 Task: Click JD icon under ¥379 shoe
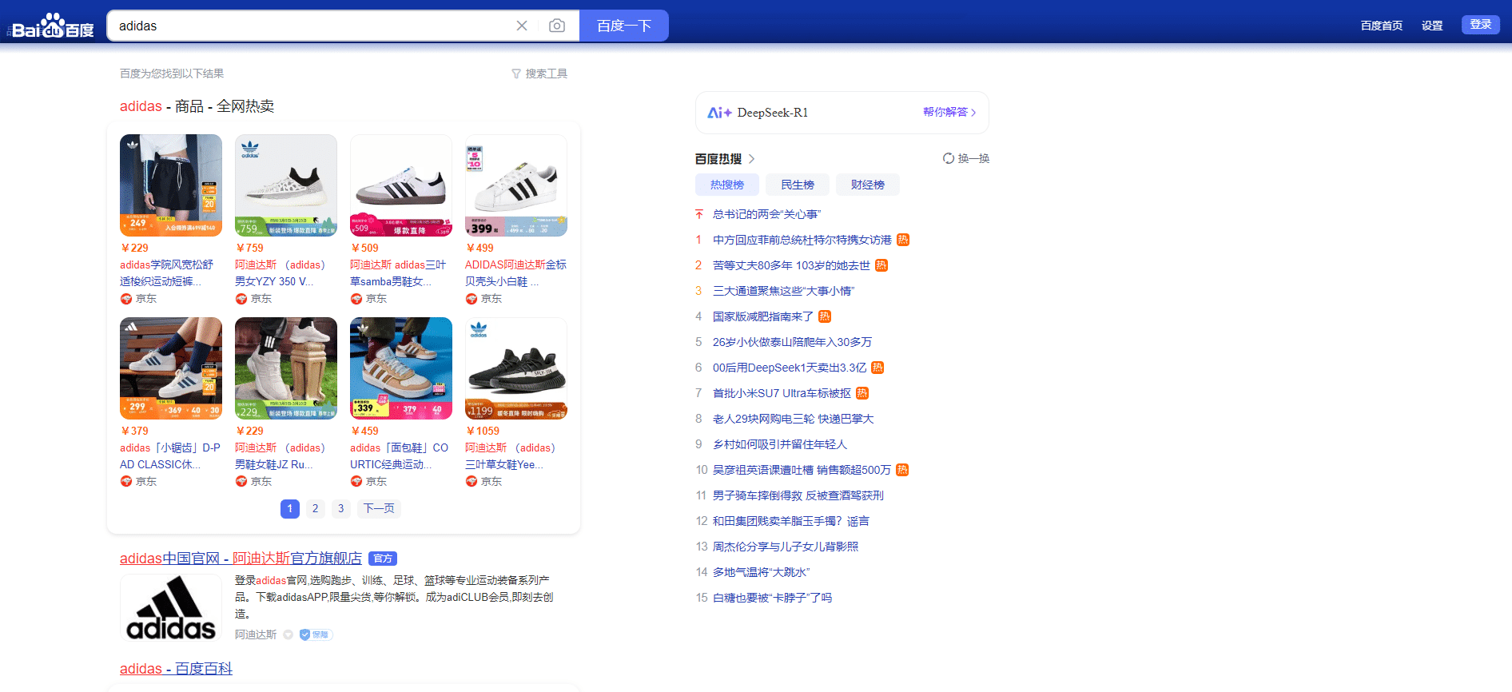coord(126,482)
